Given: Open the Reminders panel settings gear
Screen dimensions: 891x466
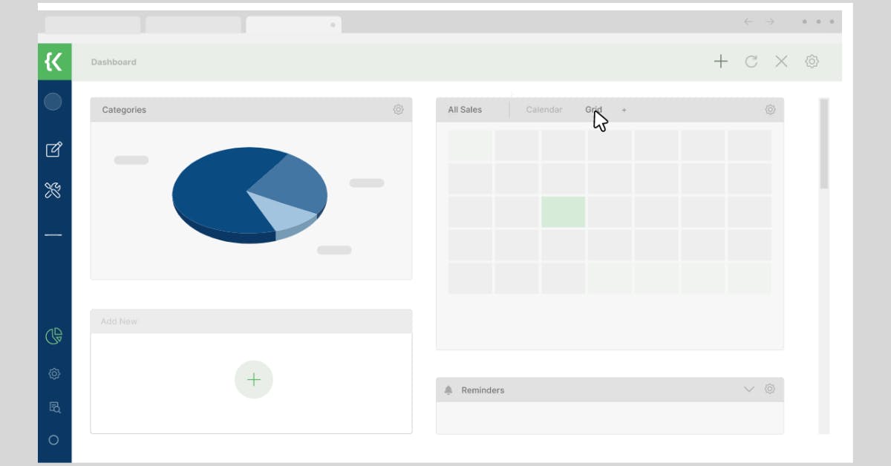Looking at the screenshot, I should click(770, 389).
